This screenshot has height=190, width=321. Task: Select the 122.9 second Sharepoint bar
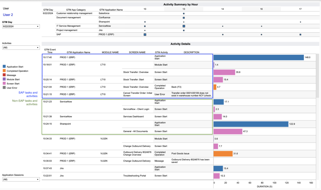point(251,124)
